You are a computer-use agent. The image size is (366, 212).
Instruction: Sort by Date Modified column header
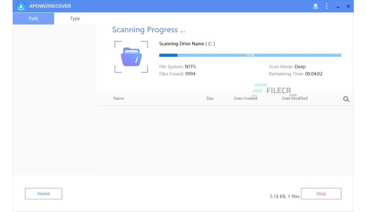coord(295,98)
